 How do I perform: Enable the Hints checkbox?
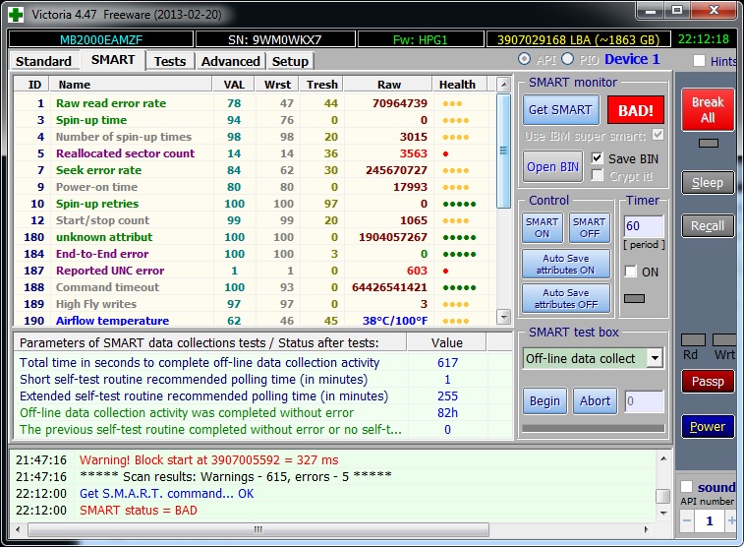(x=699, y=61)
